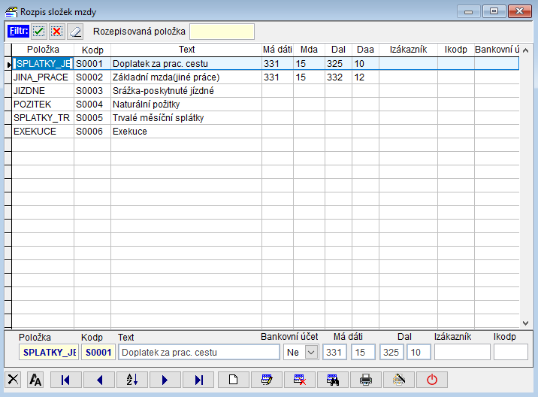The width and height of the screenshot is (538, 397).
Task: Click the X cancel icon in bottom toolbar
Action: (13, 380)
